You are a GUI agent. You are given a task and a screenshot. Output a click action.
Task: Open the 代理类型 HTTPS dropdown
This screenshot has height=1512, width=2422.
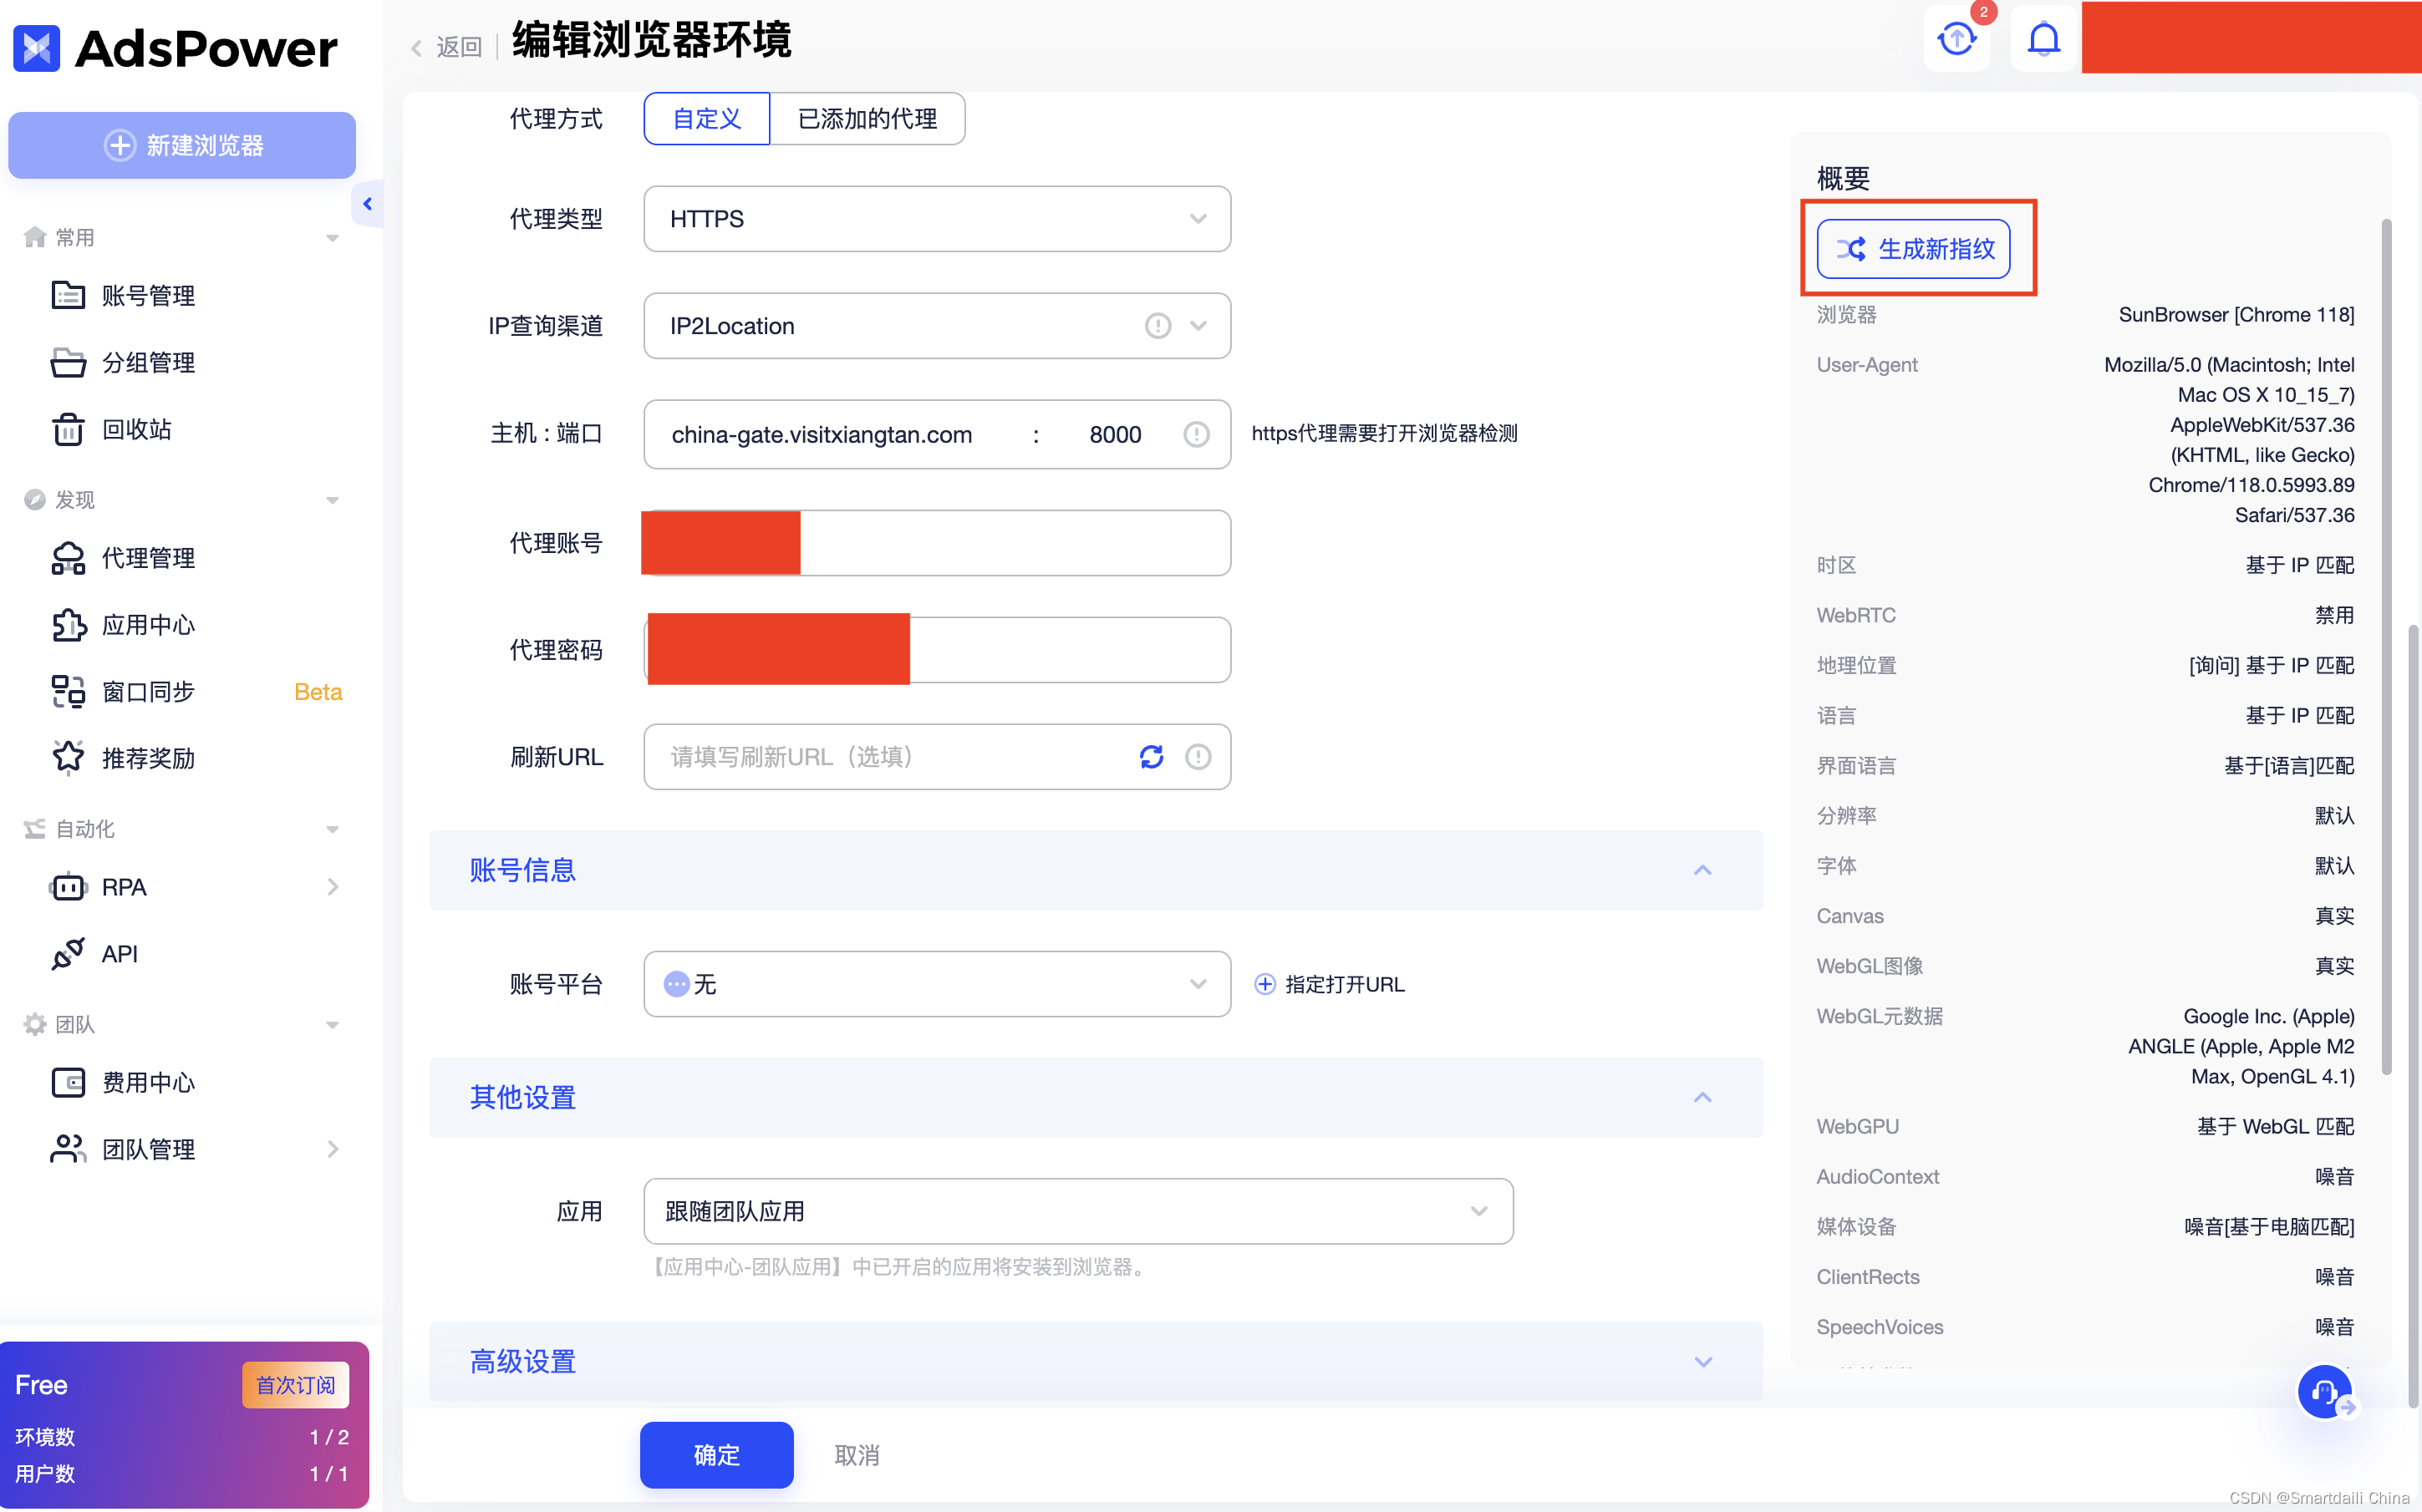[x=936, y=219]
